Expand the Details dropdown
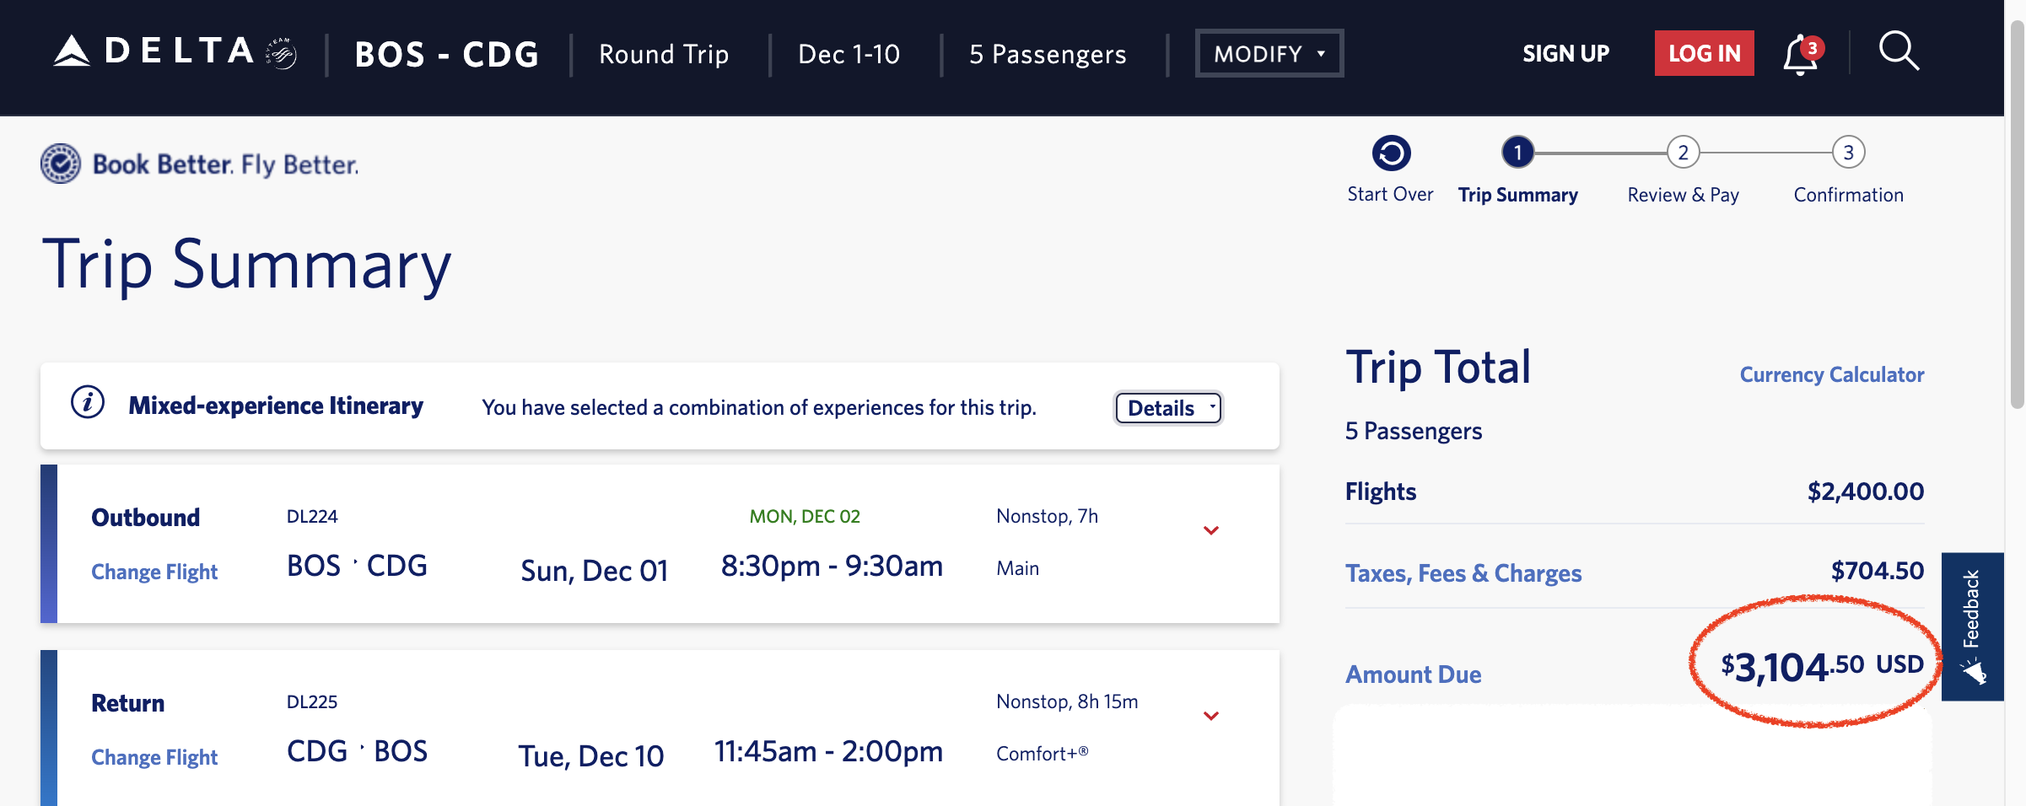Screen dimensions: 2026x806 pos(1168,408)
